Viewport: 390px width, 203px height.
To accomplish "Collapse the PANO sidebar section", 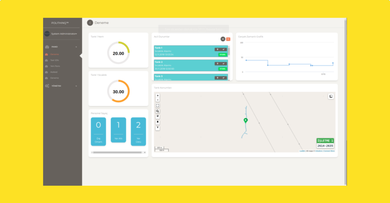I will click(76, 47).
